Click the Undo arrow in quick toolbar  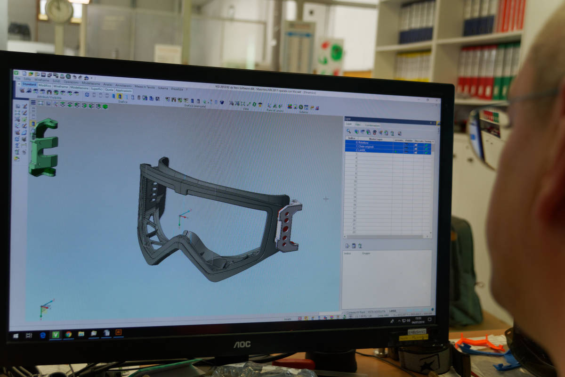(x=74, y=76)
